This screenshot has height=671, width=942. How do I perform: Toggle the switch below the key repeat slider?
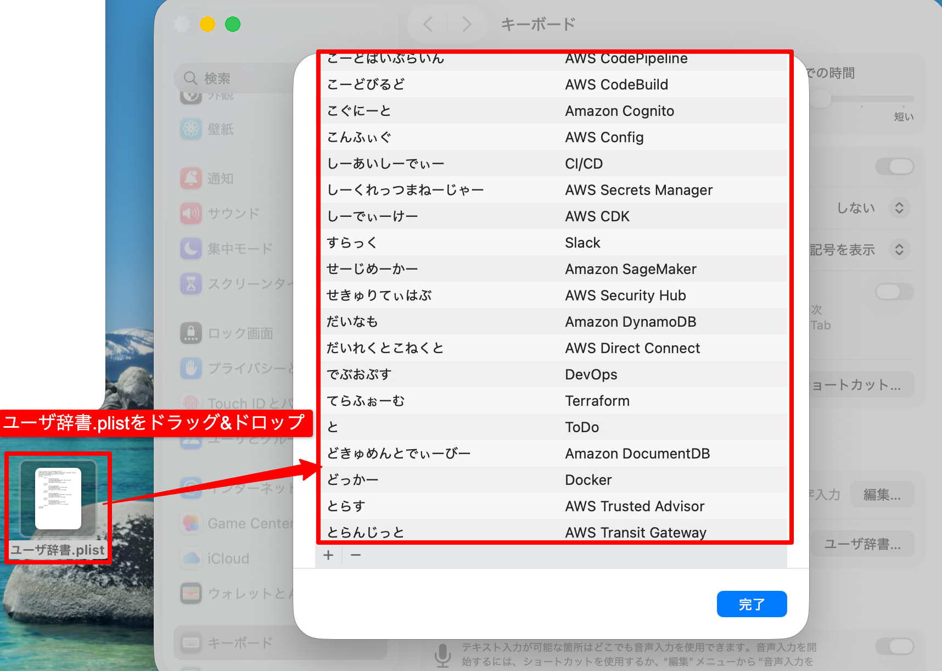895,166
